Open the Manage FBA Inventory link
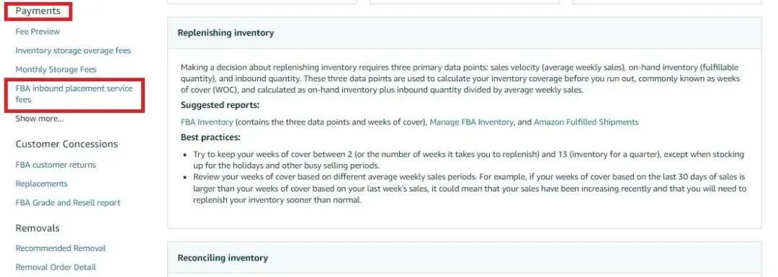 click(x=471, y=122)
